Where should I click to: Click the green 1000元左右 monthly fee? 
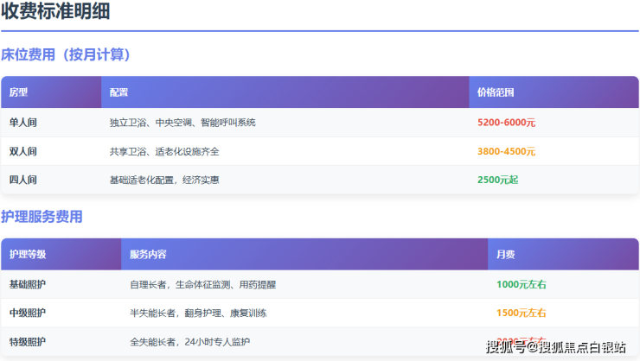tap(522, 284)
